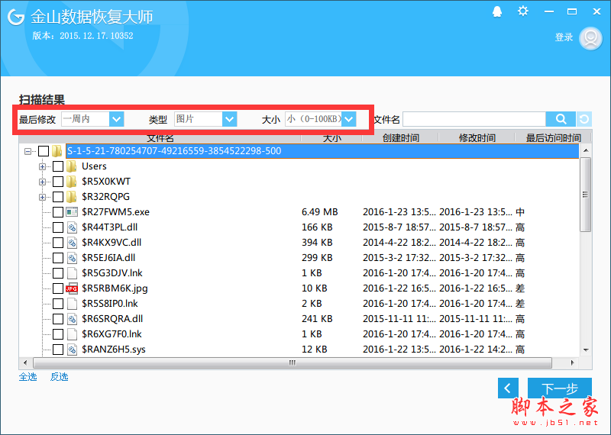The image size is (611, 435).
Task: Check the $R5RBM6K.jpg checkbox
Action: [58, 288]
